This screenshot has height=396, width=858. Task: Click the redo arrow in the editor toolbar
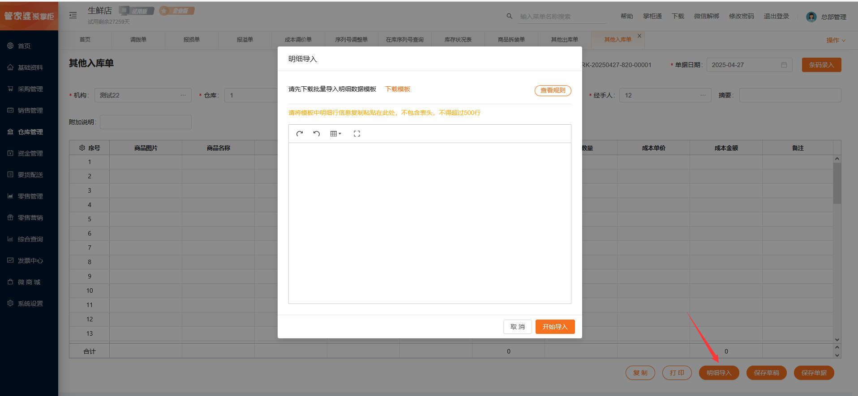(x=300, y=134)
